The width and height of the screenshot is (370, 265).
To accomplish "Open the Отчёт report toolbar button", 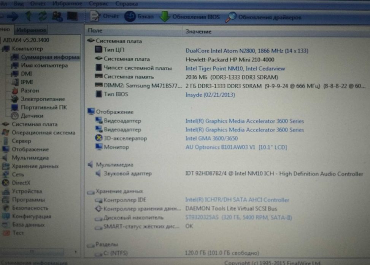I will click(105, 16).
